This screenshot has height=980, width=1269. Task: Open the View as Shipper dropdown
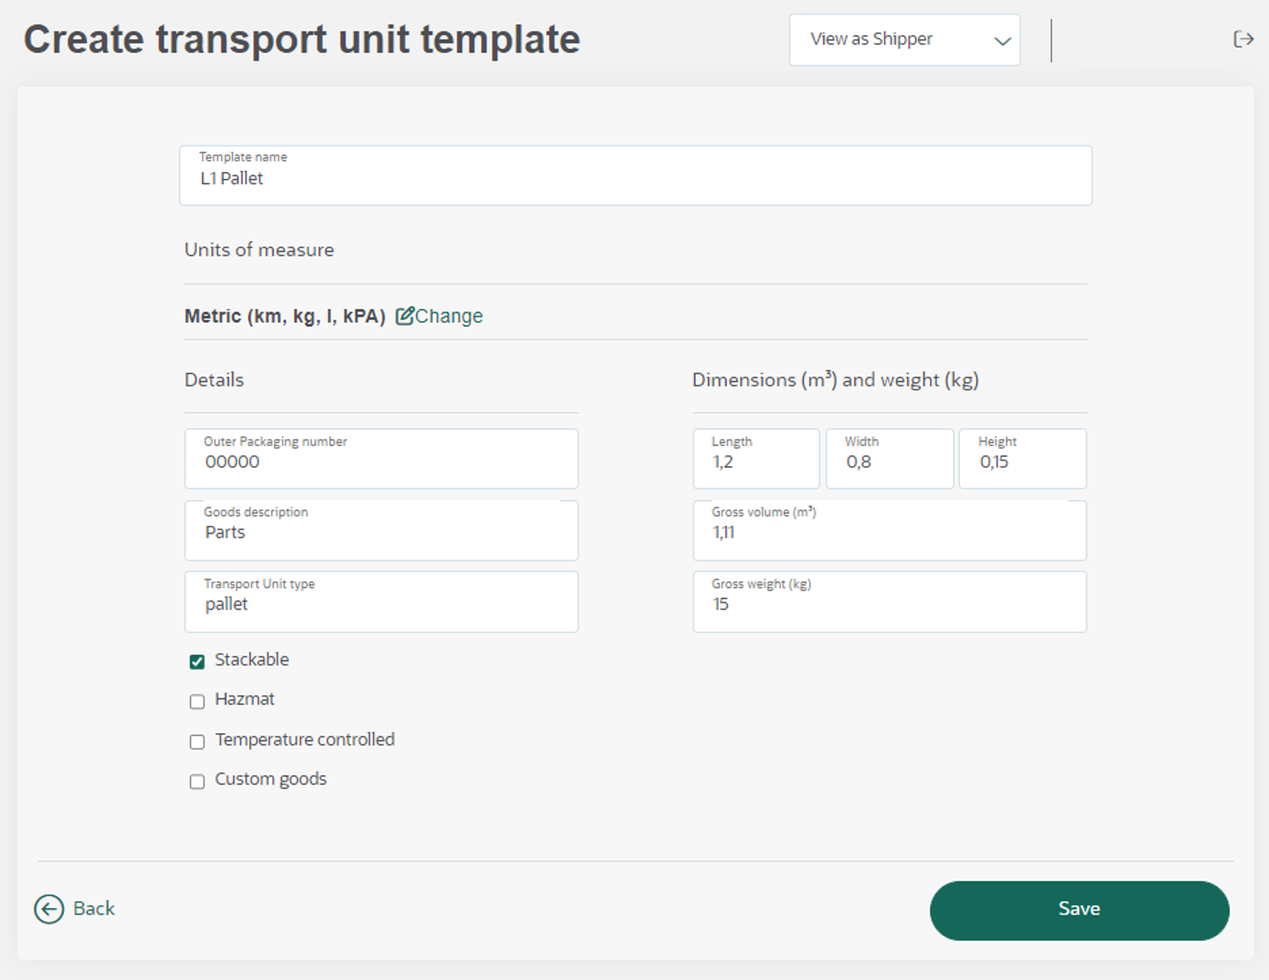point(904,40)
